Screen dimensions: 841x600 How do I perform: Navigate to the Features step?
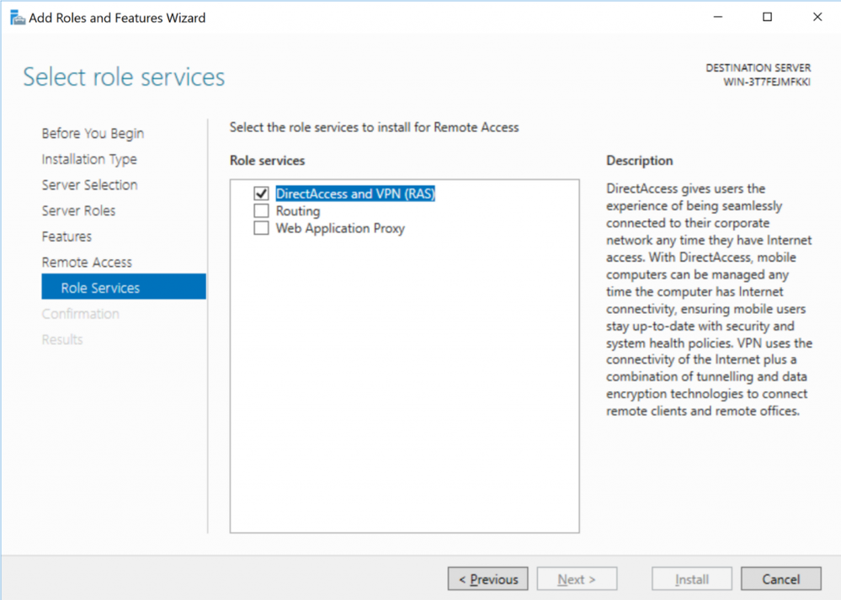pyautogui.click(x=67, y=236)
